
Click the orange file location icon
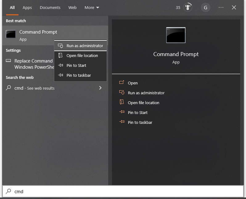click(x=122, y=102)
